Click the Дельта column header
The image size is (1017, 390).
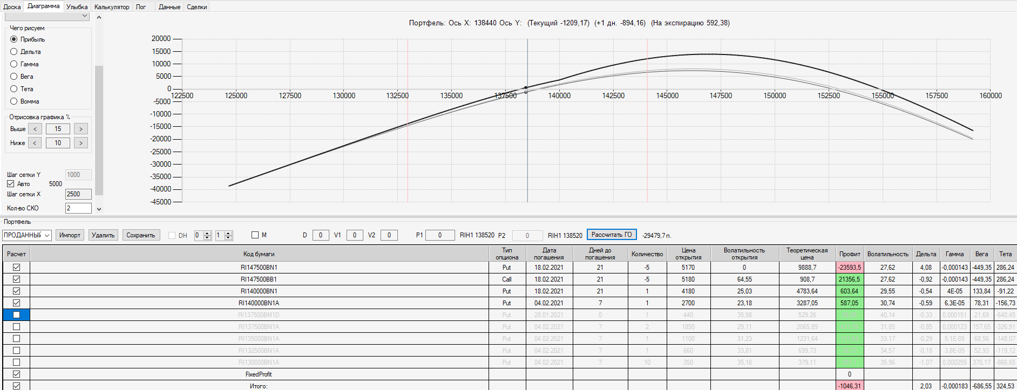click(x=926, y=254)
